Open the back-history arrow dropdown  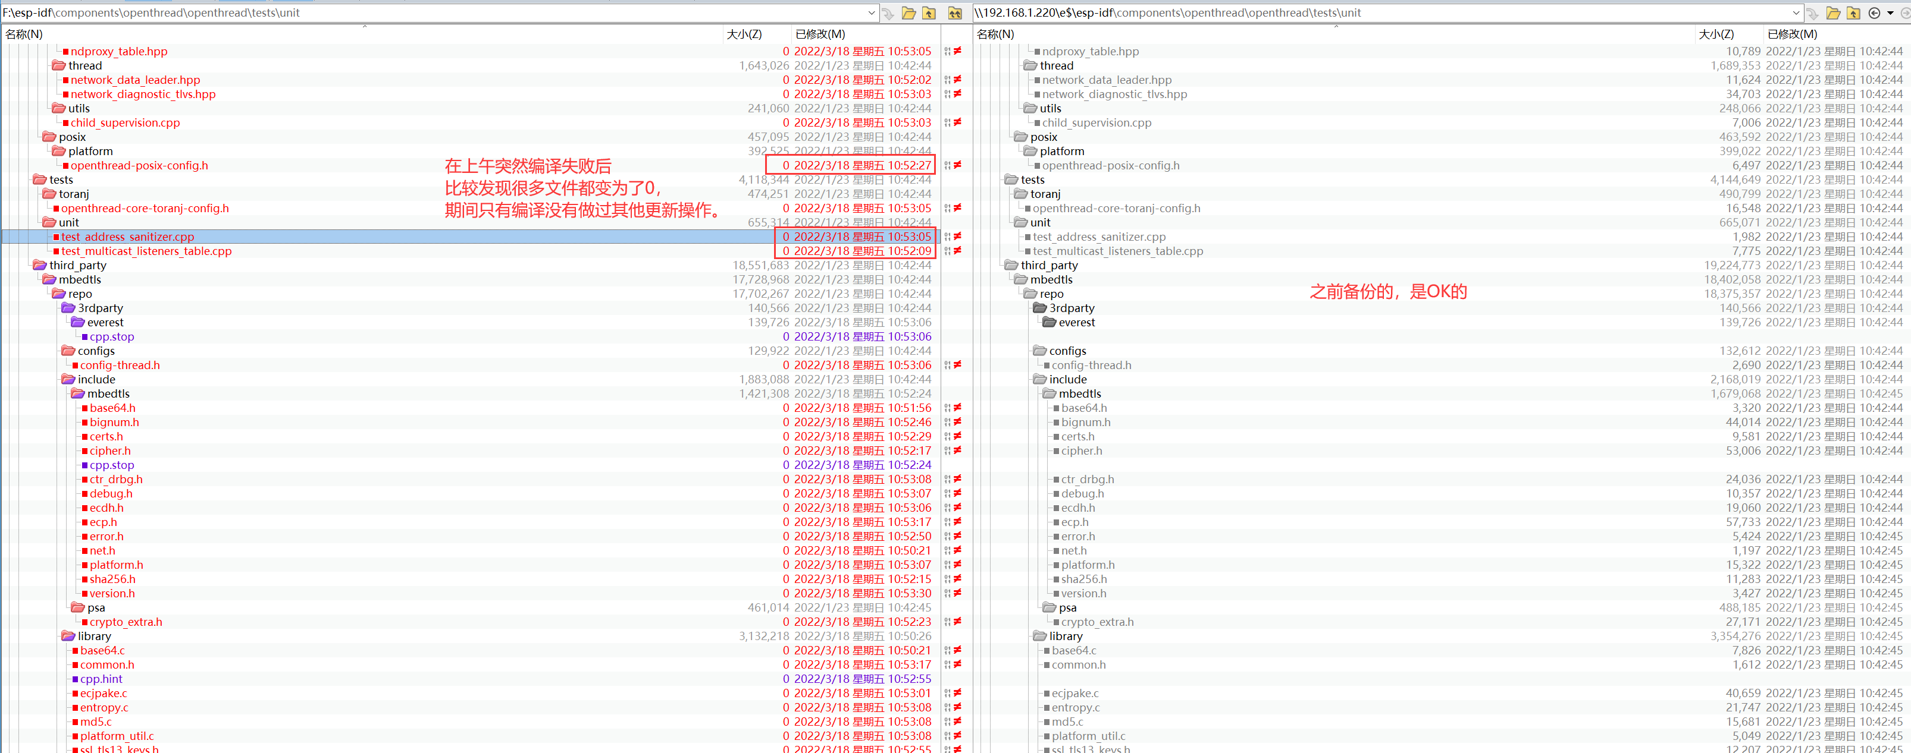[x=1890, y=13]
